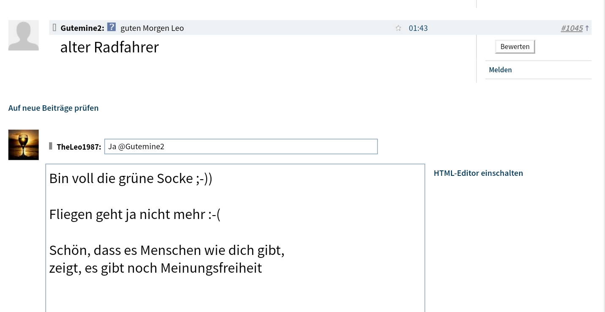The image size is (605, 312).
Task: Open Gutemine2's gray avatar placeholder
Action: coord(24,36)
